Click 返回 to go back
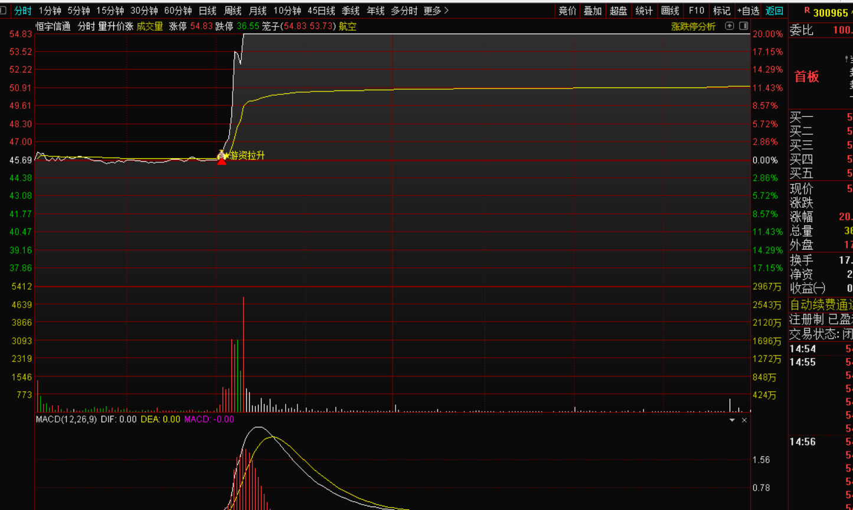The width and height of the screenshot is (853, 510). pyautogui.click(x=774, y=11)
